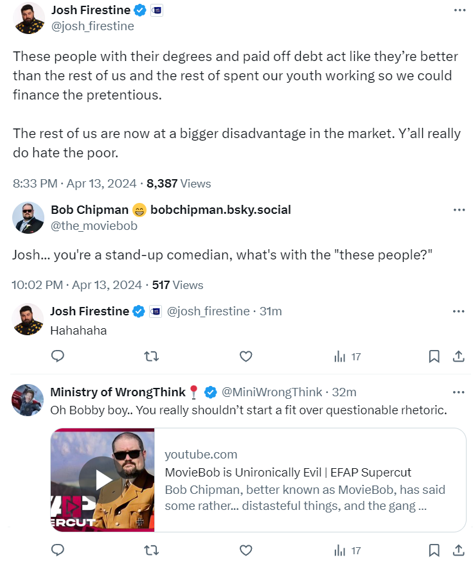Viewport: 473px width, 569px height.
Task: Retweet the Ministry of WrongThink post
Action: 150,550
